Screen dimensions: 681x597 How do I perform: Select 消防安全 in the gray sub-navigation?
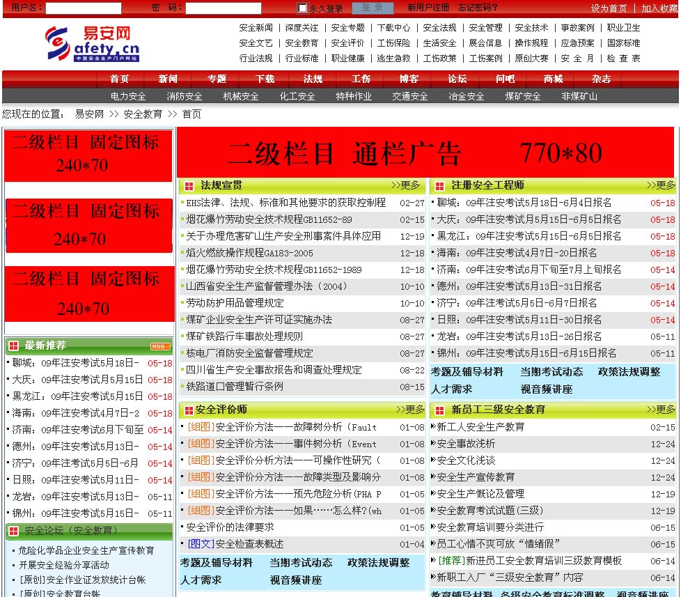pos(185,96)
